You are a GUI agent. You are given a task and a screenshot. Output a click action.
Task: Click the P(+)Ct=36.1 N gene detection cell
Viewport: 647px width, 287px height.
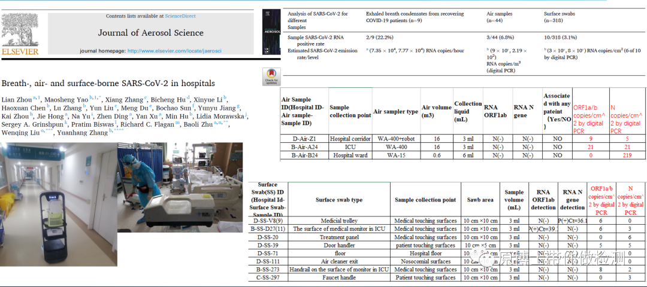pos(572,221)
